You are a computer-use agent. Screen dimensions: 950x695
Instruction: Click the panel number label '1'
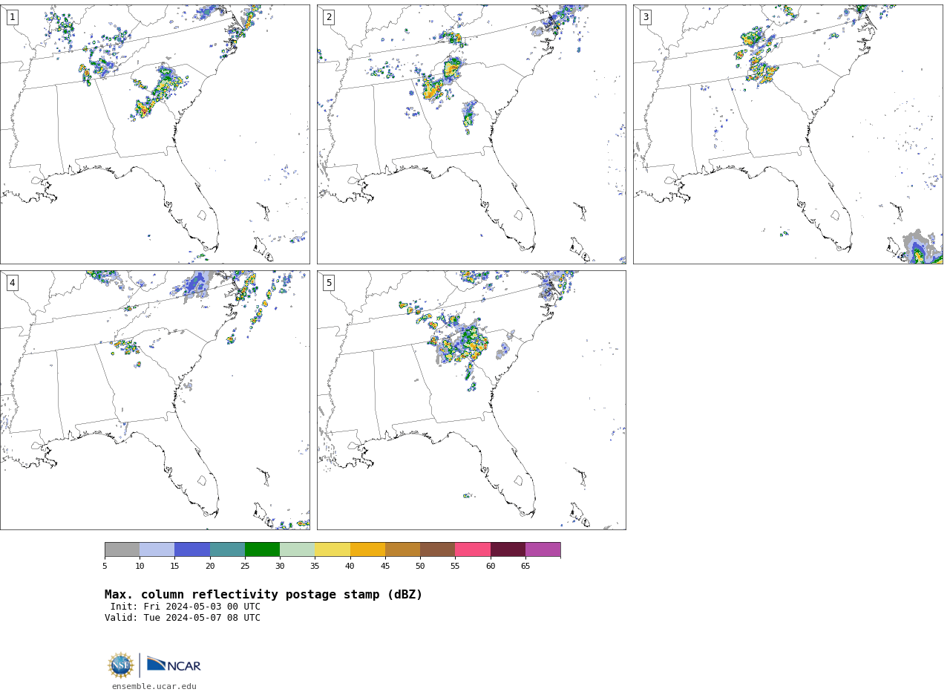point(12,17)
